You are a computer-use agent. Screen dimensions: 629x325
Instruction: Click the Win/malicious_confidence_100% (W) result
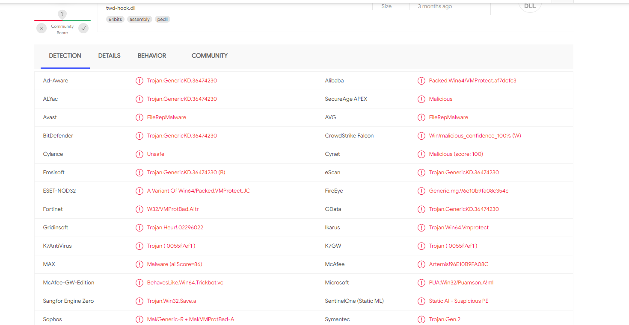coord(475,136)
